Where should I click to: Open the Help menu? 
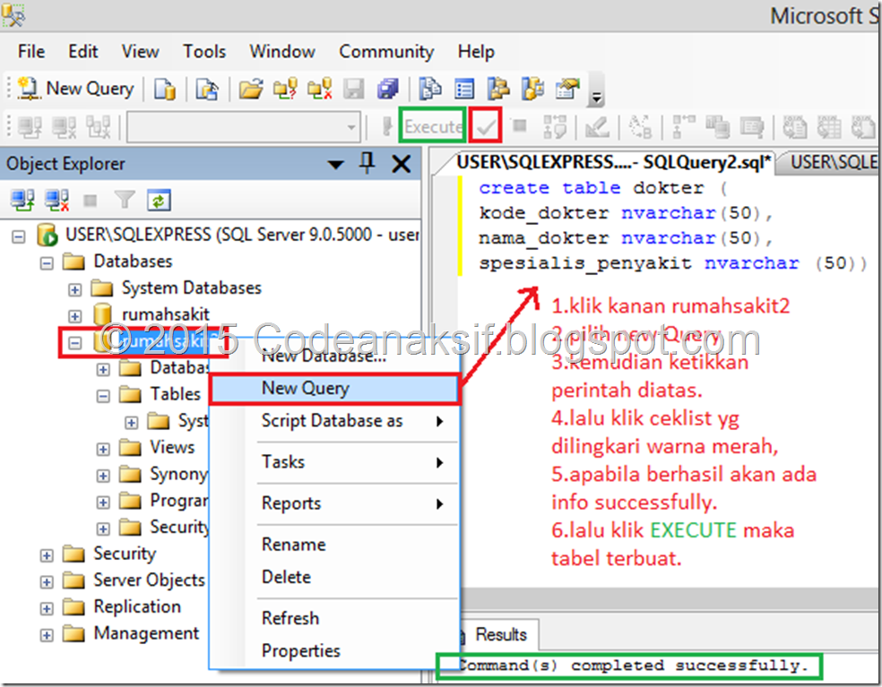[x=476, y=51]
